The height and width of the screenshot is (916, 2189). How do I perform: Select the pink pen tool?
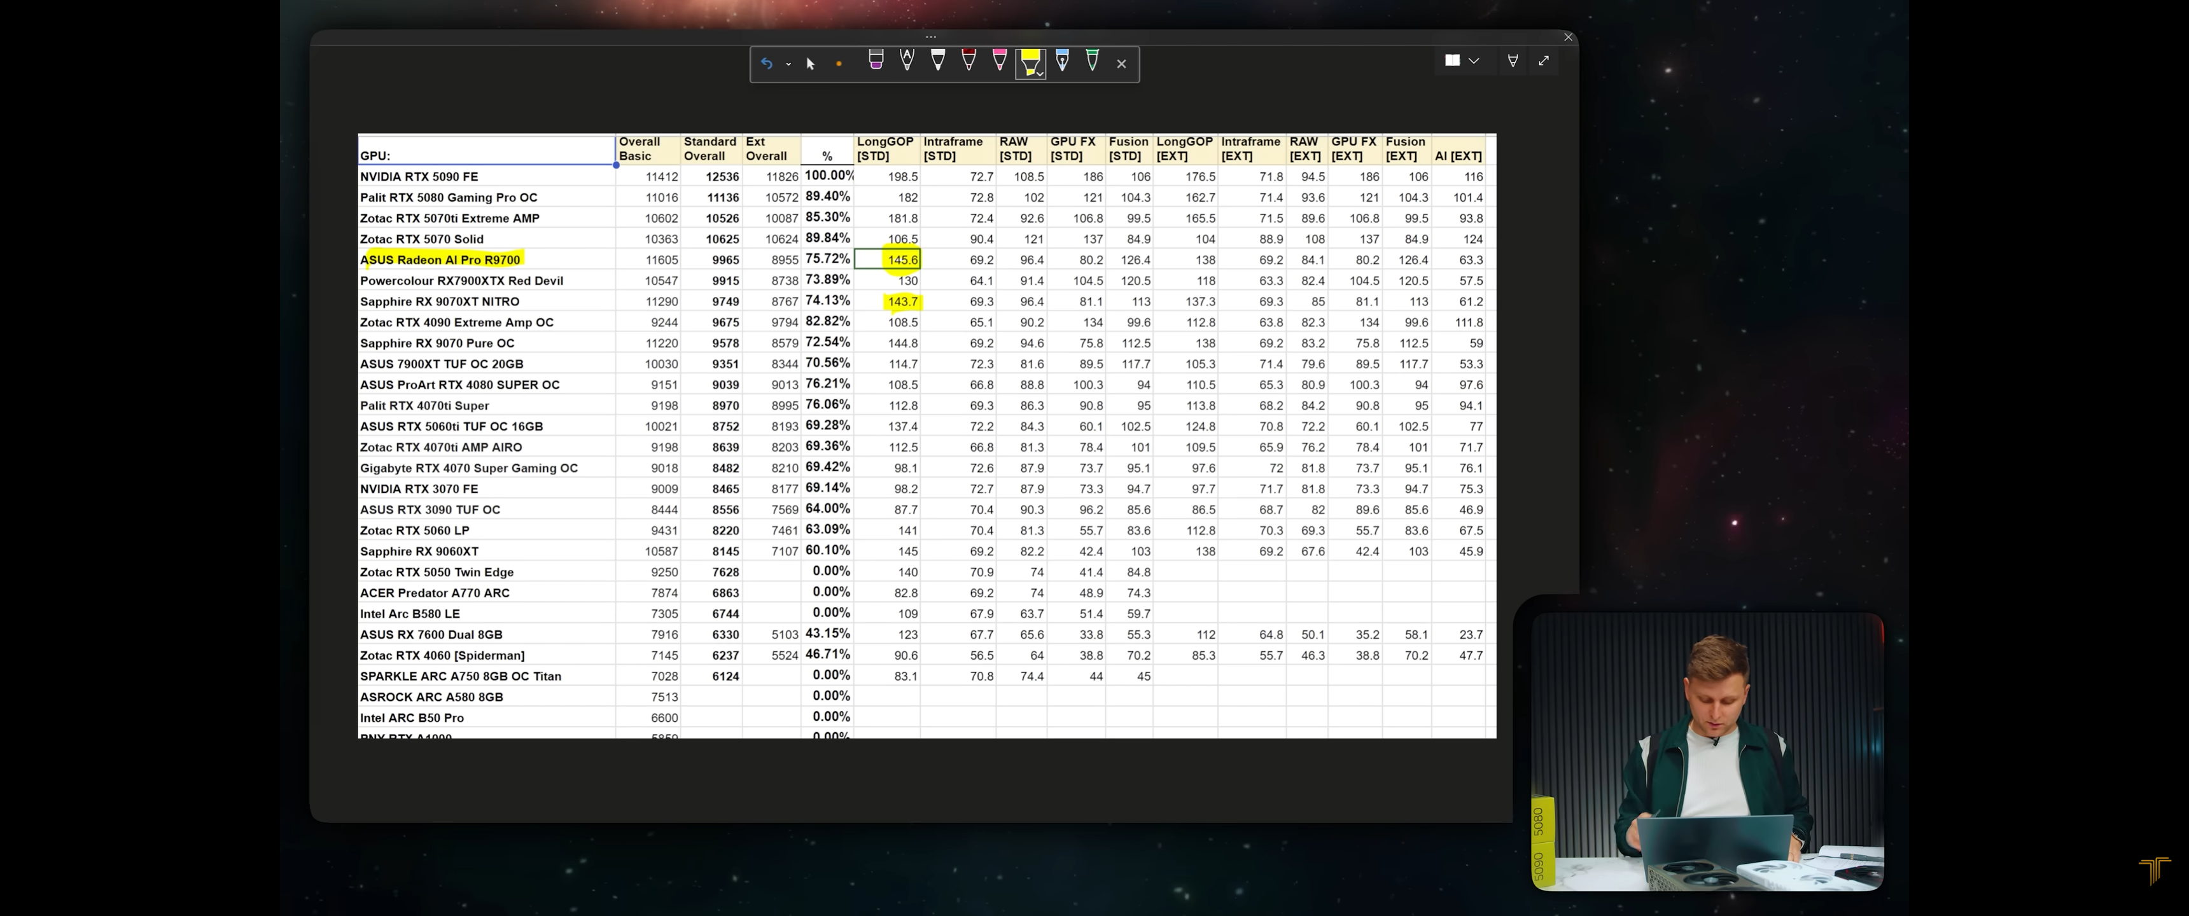coord(999,60)
